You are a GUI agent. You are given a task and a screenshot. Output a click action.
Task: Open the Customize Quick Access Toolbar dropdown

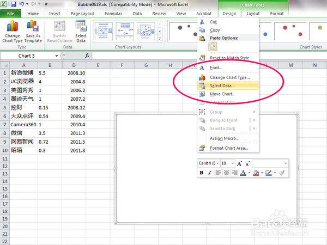46,4
